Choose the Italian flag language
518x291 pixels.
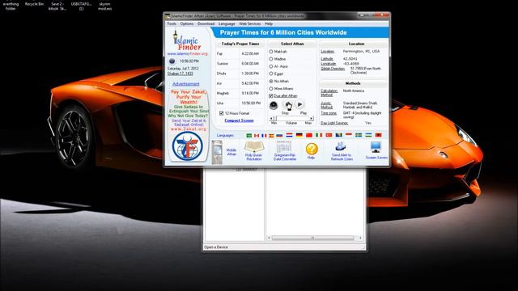[319, 135]
